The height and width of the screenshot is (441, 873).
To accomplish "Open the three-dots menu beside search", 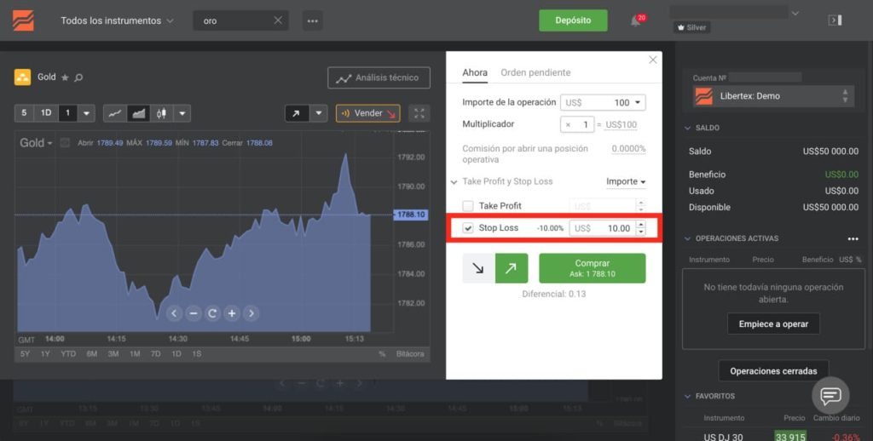I will 312,21.
